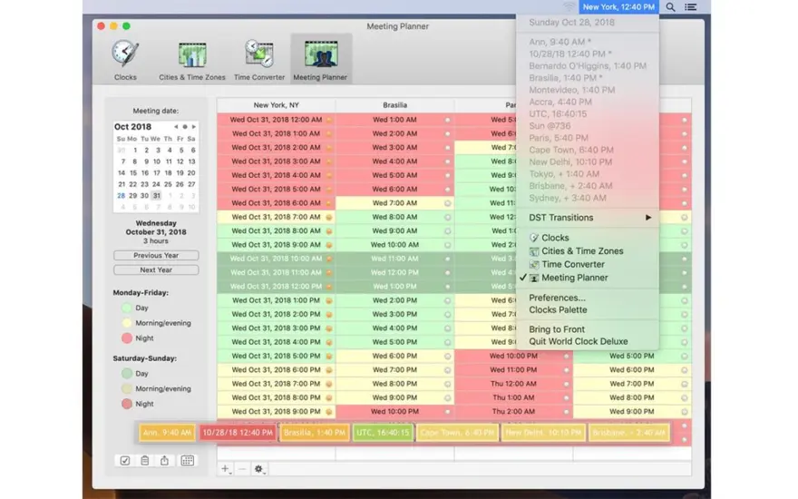This screenshot has width=798, height=499.
Task: Select October 15 in the calendar
Action: [x=132, y=173]
